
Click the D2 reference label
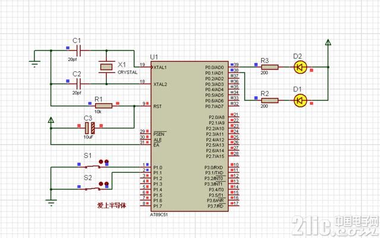(297, 56)
